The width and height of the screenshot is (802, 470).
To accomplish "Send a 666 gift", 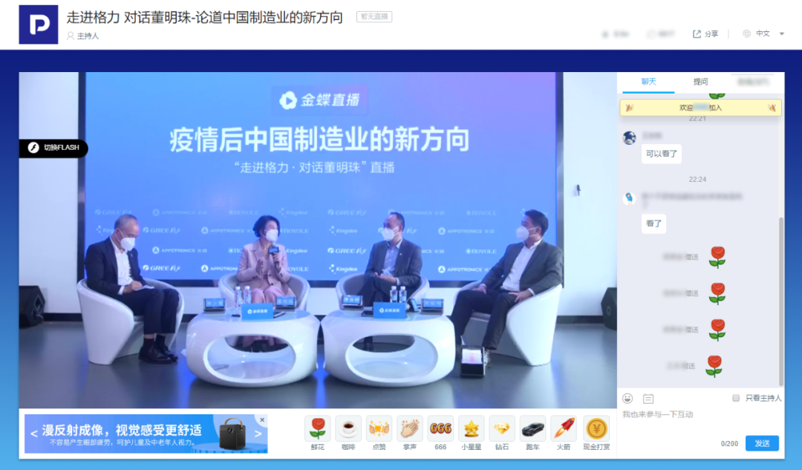I will coord(440,429).
